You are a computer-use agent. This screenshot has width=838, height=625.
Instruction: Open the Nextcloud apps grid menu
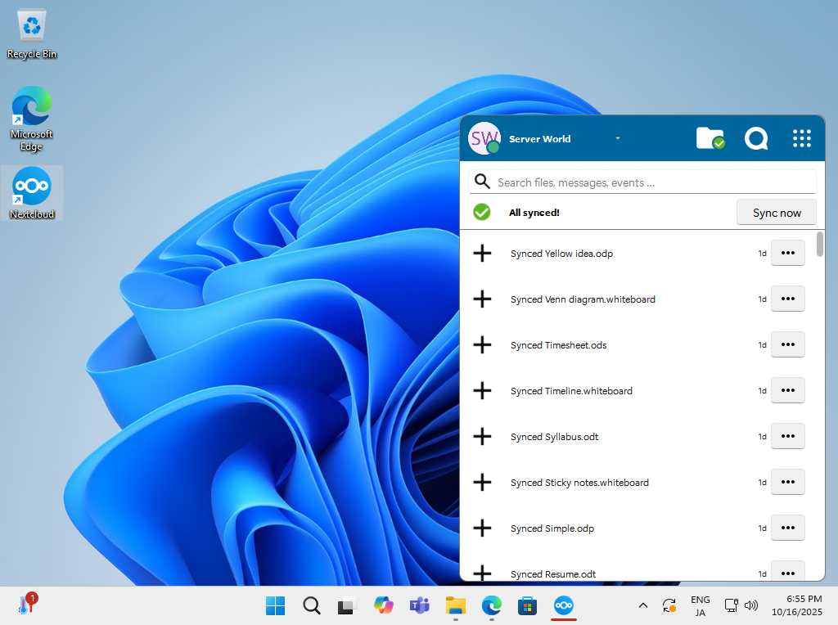(x=802, y=138)
